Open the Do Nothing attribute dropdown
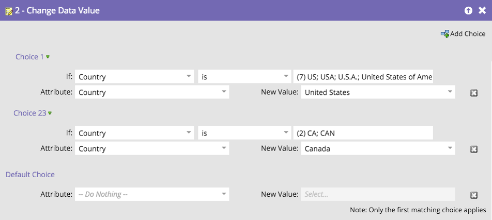This screenshot has height=220, width=492. click(x=224, y=194)
